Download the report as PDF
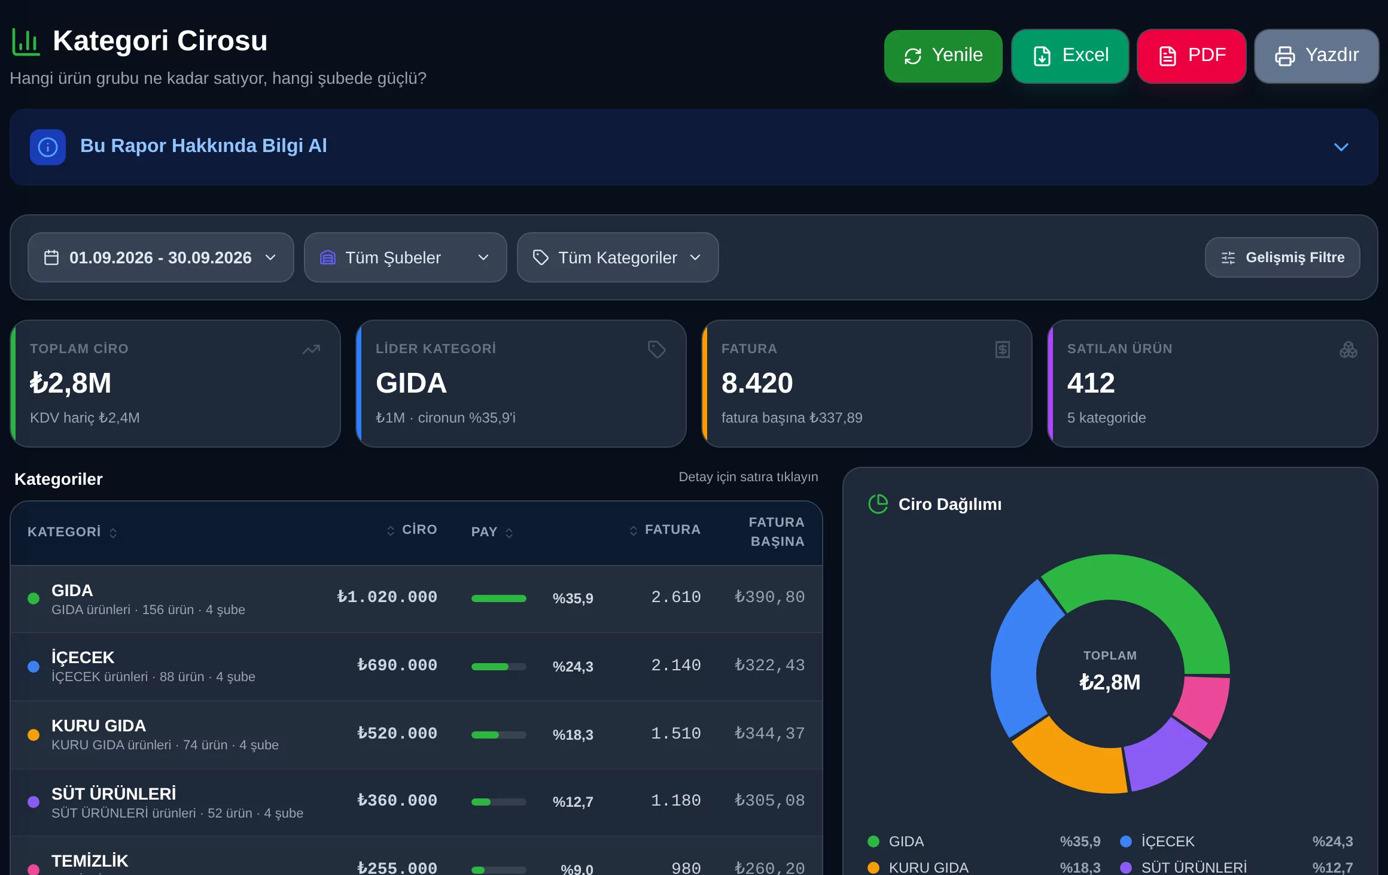1388x875 pixels. (x=1192, y=56)
